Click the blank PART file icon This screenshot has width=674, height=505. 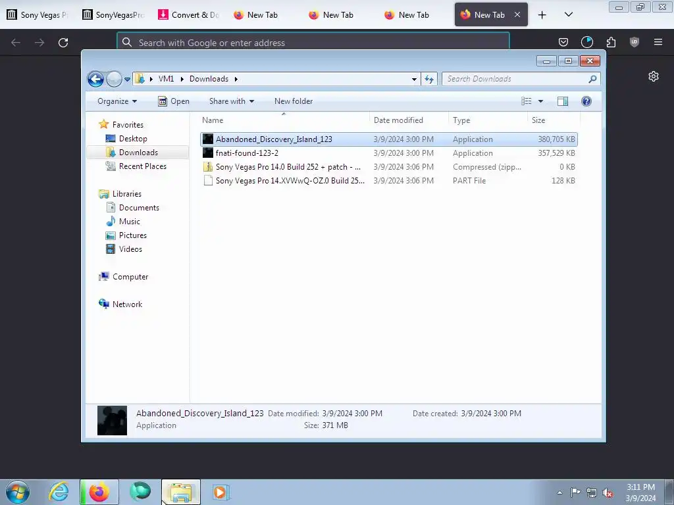click(208, 181)
